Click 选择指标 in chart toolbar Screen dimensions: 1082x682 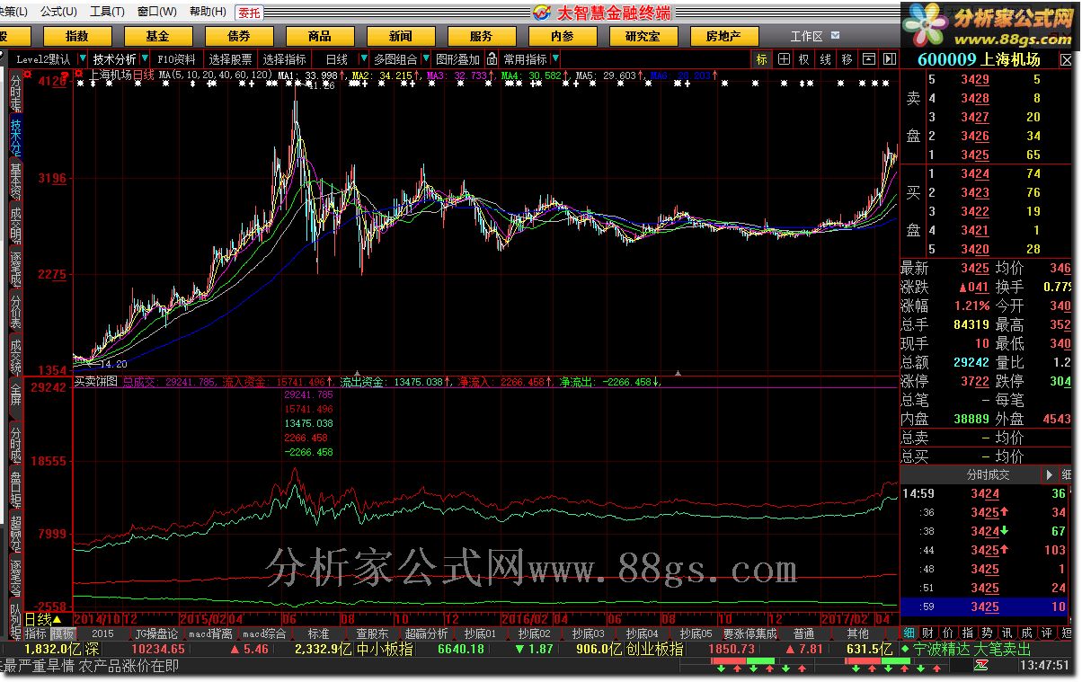[x=285, y=59]
